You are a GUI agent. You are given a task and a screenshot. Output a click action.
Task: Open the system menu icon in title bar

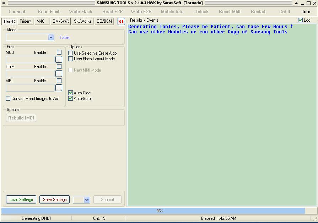(4, 3)
